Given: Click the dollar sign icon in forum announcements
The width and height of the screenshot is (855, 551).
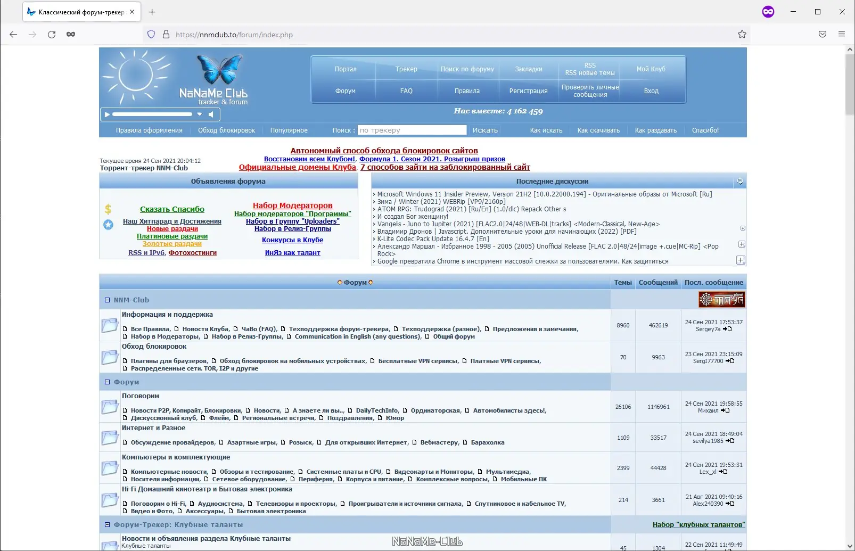Looking at the screenshot, I should click(x=108, y=209).
